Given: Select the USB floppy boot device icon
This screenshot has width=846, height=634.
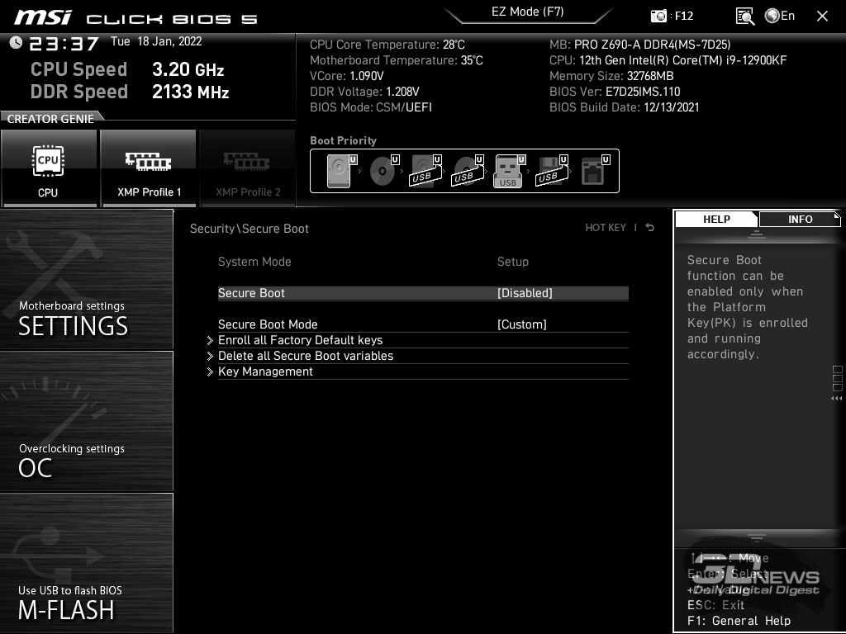Looking at the screenshot, I should [x=552, y=171].
